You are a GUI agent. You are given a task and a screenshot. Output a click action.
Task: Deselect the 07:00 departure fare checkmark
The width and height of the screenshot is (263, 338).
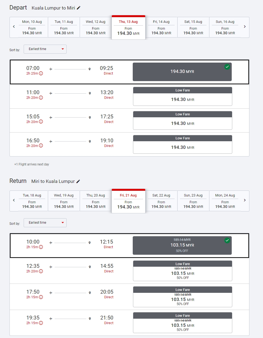pyautogui.click(x=227, y=67)
